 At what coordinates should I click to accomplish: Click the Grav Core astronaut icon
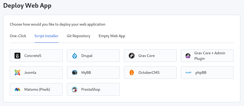(x=132, y=56)
